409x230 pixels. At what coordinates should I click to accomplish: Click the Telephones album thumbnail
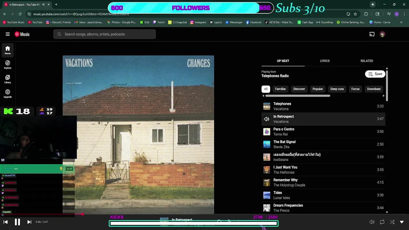click(x=266, y=106)
